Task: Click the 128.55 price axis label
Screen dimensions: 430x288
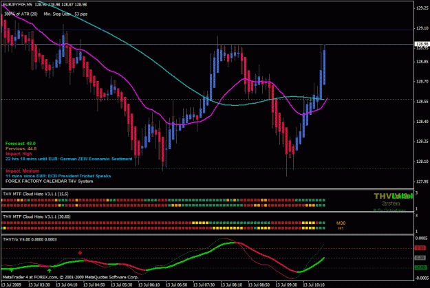Action: point(422,102)
